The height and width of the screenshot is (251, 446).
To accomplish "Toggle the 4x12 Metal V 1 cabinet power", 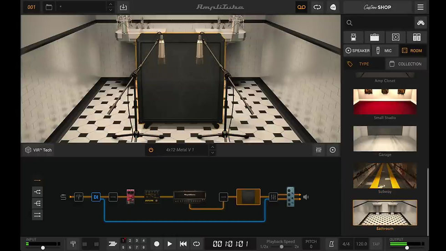I will pyautogui.click(x=151, y=150).
